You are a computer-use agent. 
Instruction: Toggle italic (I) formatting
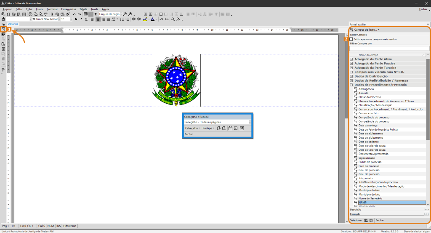coord(81,19)
